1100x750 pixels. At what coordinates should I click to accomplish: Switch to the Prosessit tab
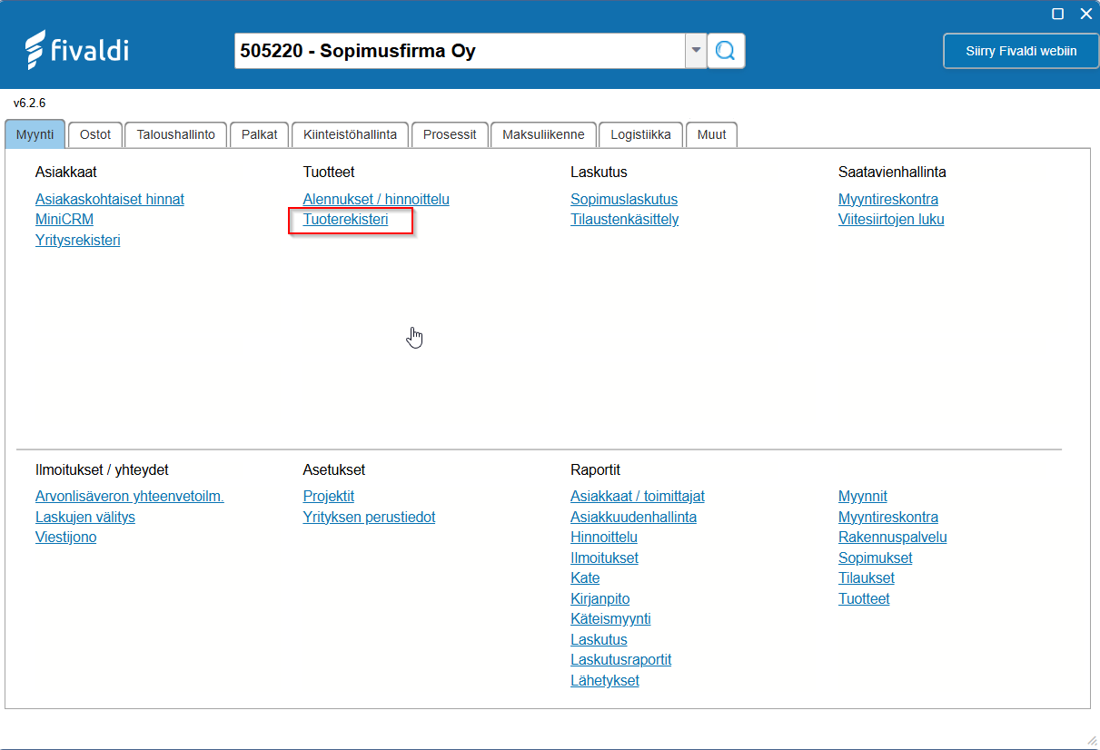click(450, 134)
